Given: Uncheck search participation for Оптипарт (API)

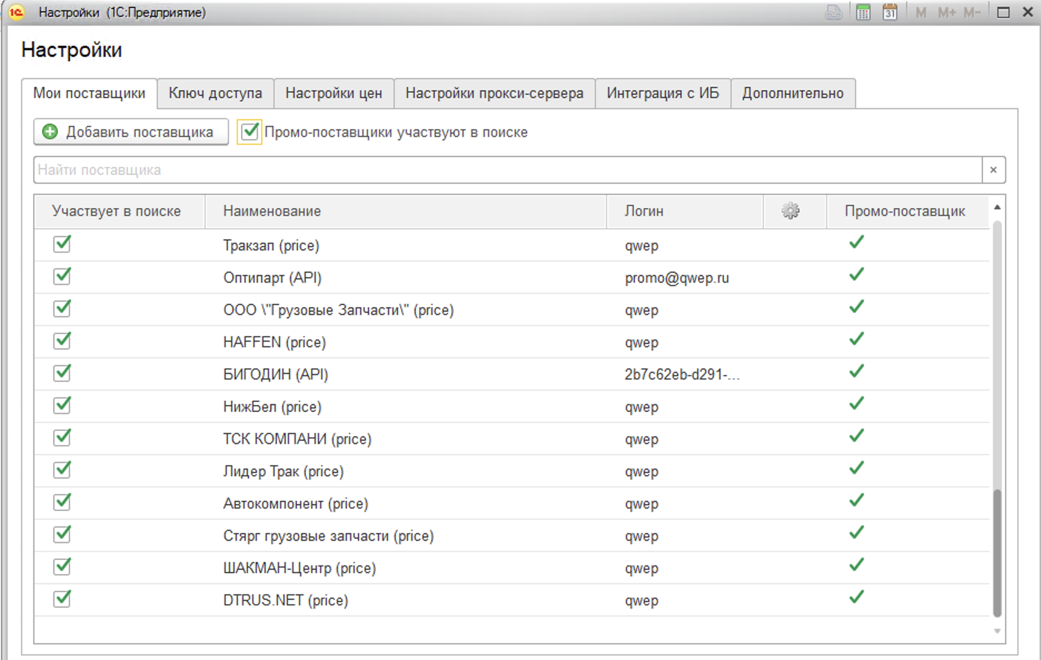Looking at the screenshot, I should pos(62,276).
